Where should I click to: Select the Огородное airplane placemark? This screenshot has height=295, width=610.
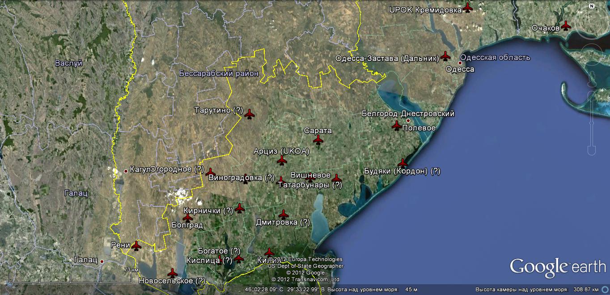(x=210, y=172)
